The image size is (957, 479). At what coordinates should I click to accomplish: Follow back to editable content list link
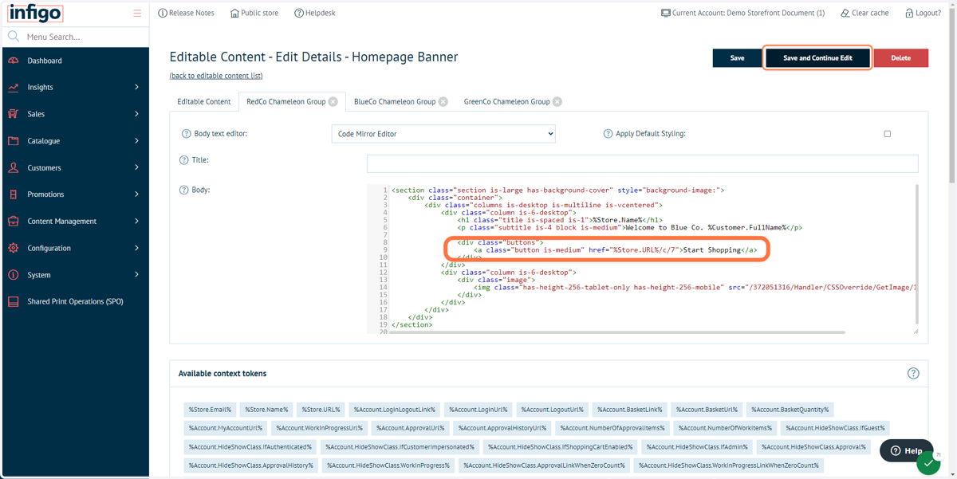click(x=216, y=77)
